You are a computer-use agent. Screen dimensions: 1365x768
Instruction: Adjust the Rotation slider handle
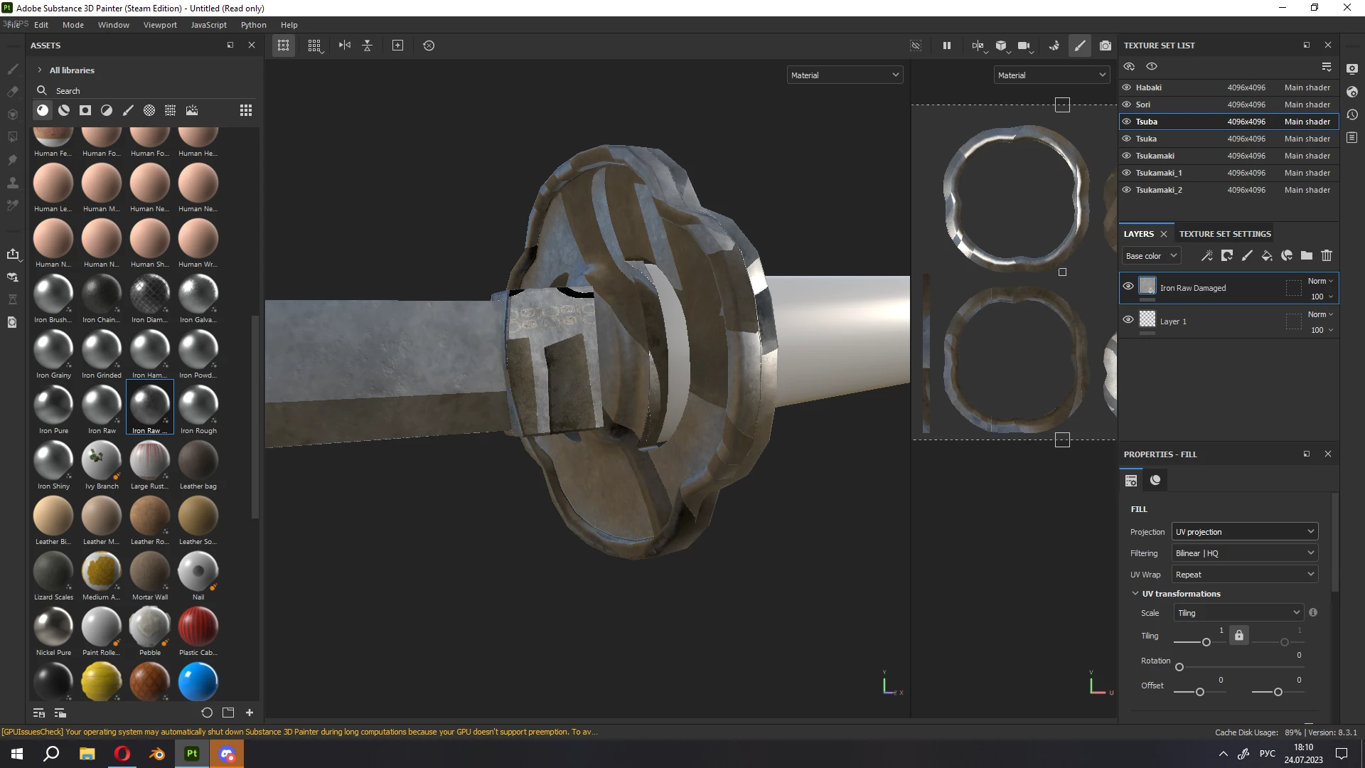pyautogui.click(x=1179, y=667)
